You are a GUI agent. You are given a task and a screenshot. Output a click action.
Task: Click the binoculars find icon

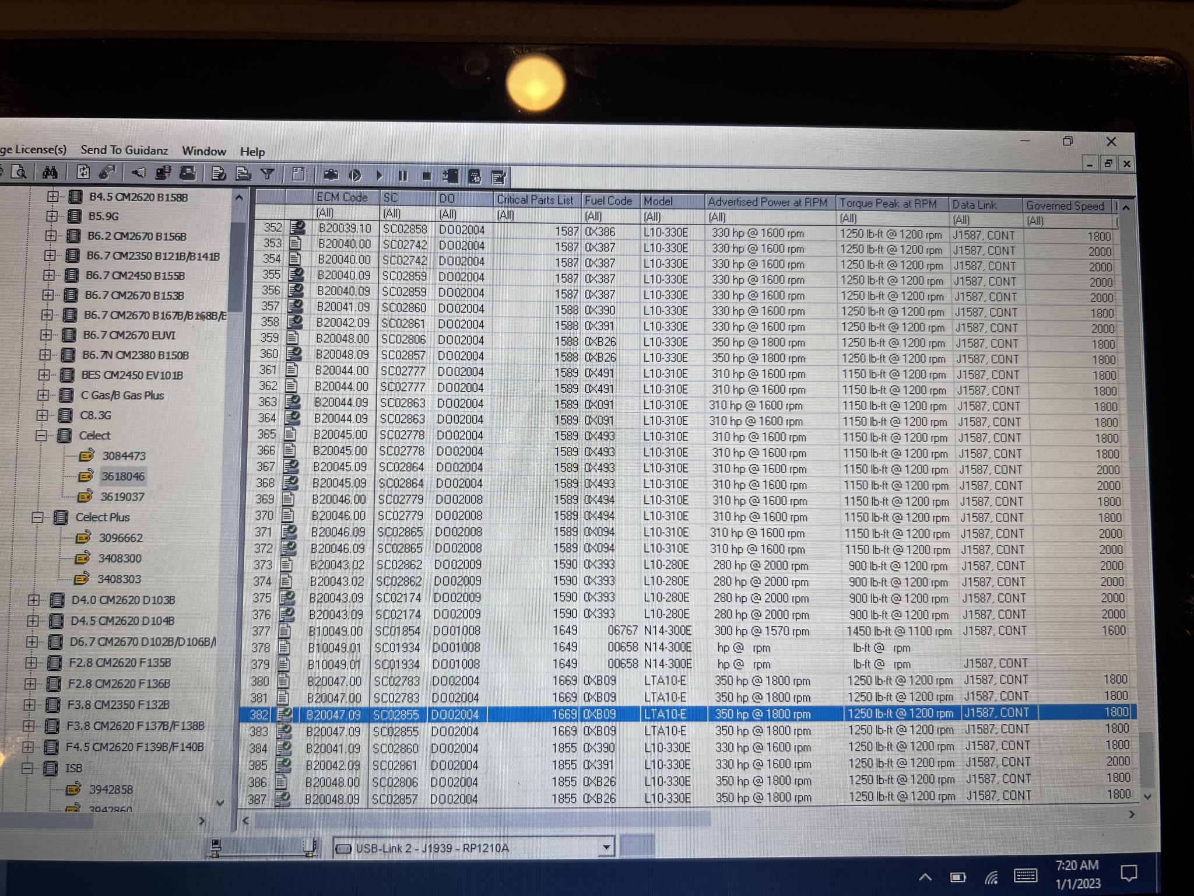click(x=50, y=172)
